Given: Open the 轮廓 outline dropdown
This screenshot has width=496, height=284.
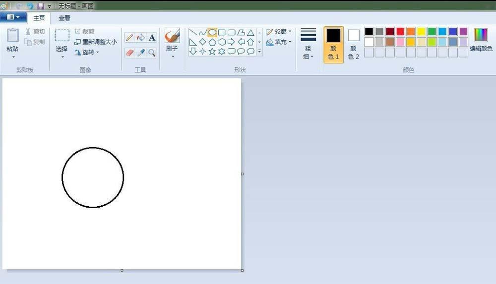Looking at the screenshot, I should [x=279, y=32].
